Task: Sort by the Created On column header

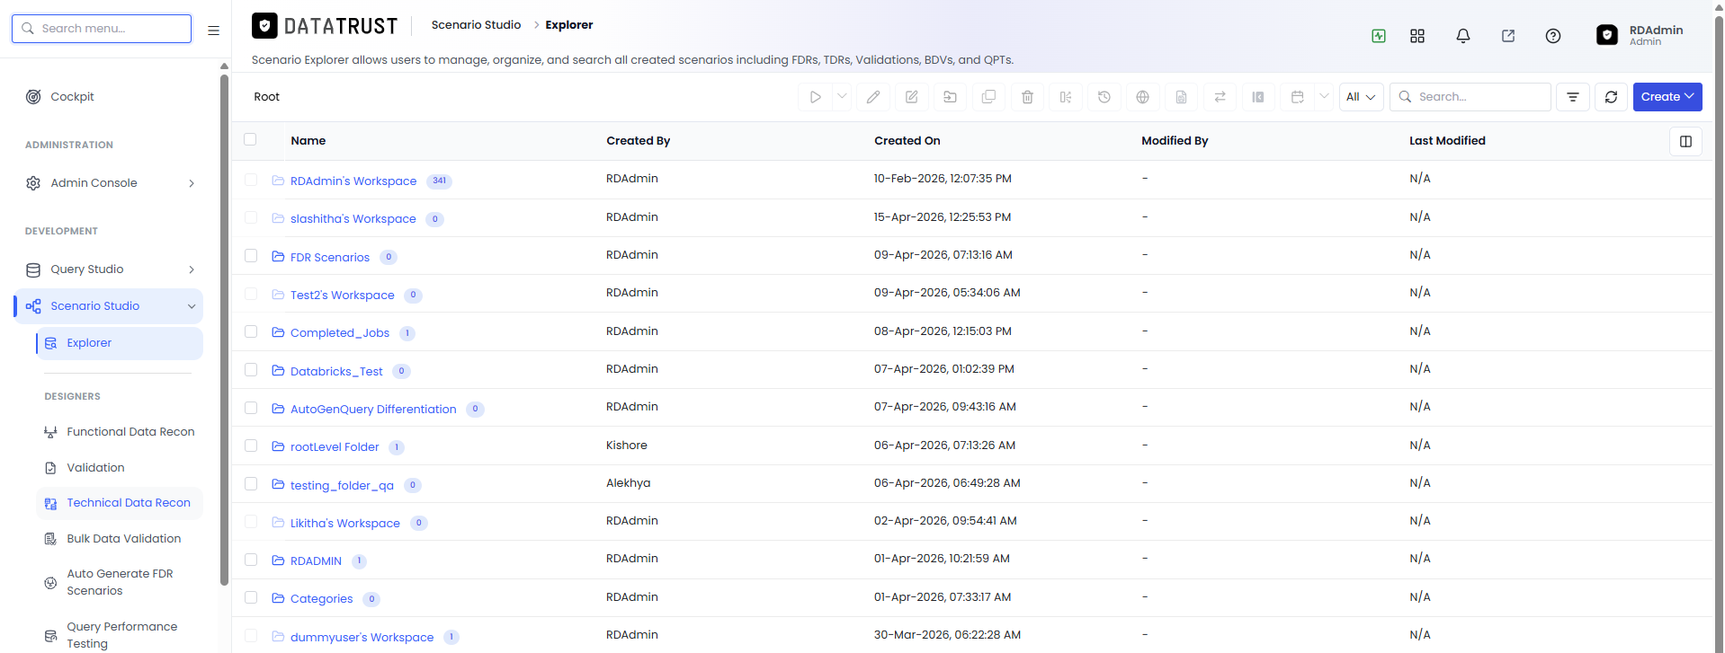Action: coord(907,141)
